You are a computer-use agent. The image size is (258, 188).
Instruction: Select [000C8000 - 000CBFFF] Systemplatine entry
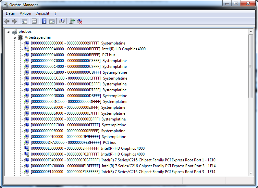79,72
